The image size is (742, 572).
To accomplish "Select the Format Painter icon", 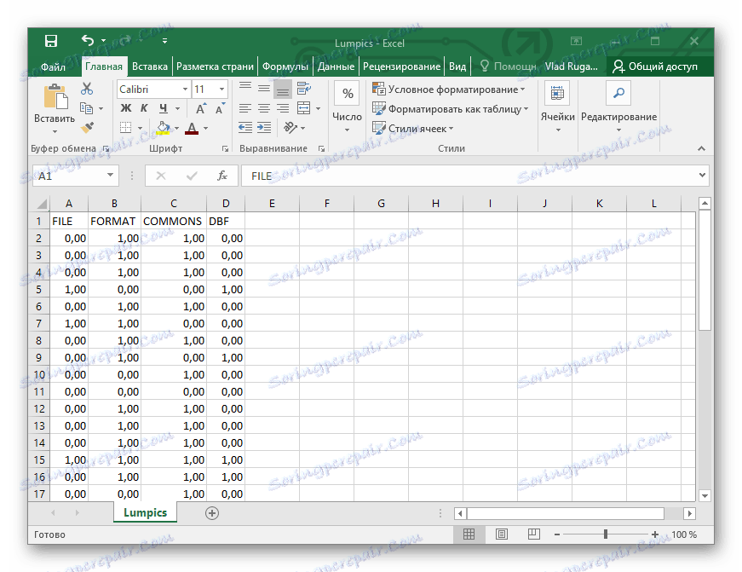I will (x=87, y=127).
